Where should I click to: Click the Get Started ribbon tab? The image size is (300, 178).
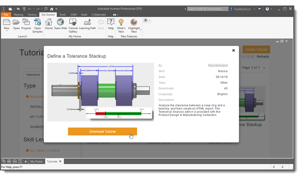pos(48,15)
